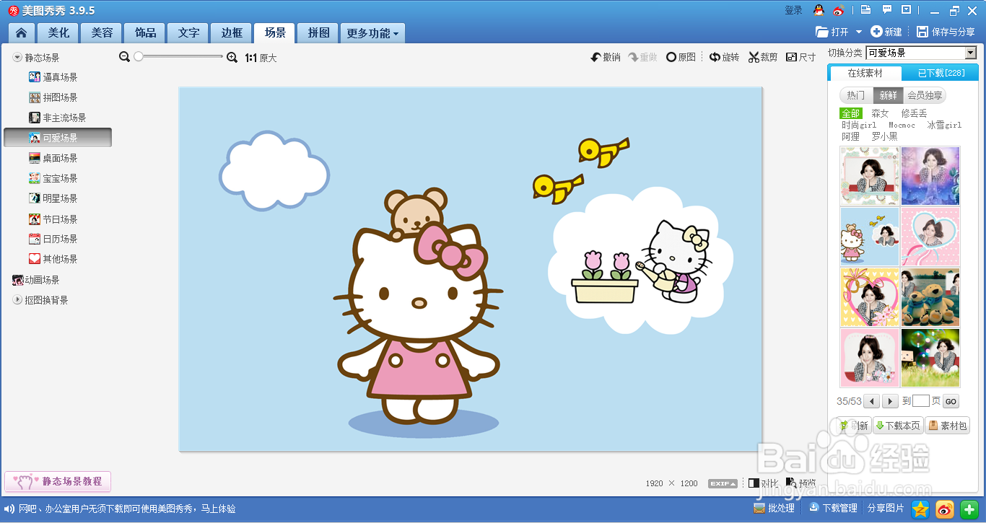Open the 更多功能 dropdown tab
The height and width of the screenshot is (523, 986).
(372, 33)
